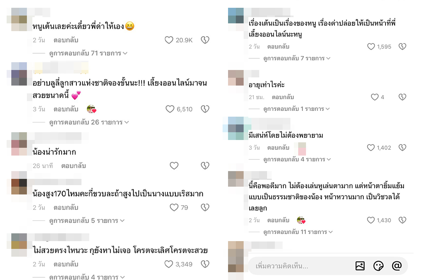Toggle like on comment with 1,595 likes

click(x=371, y=47)
